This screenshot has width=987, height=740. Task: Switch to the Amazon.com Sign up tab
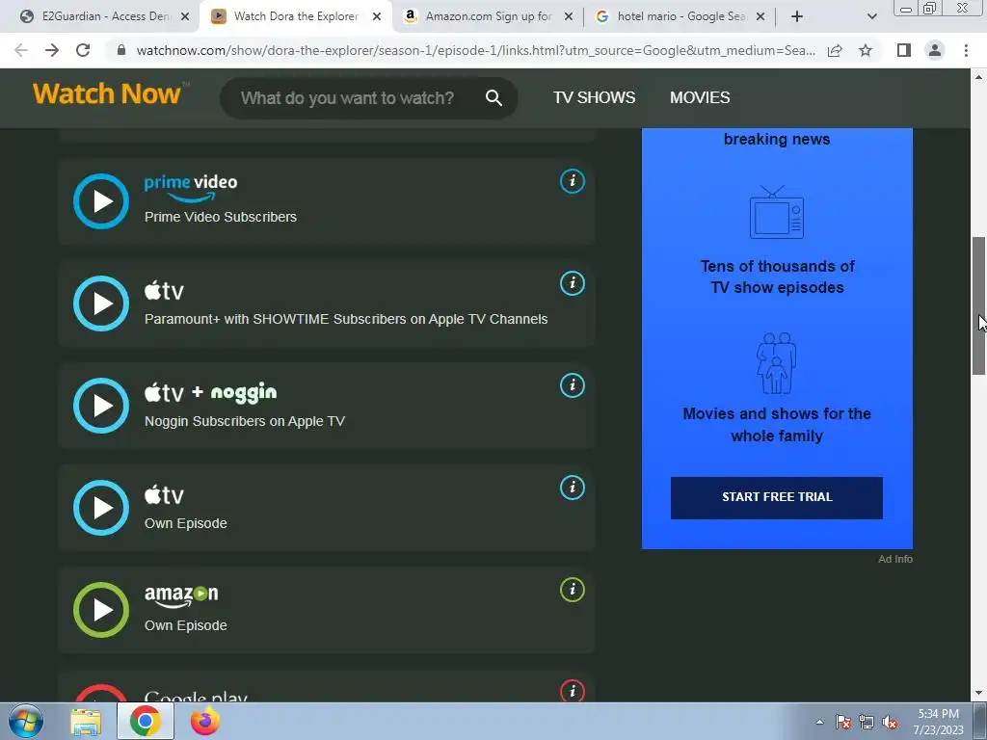pos(488,16)
